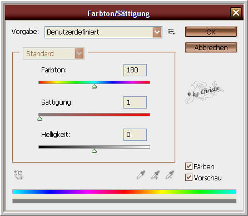
Task: Select the eyedropper tool
Action: tap(141, 175)
